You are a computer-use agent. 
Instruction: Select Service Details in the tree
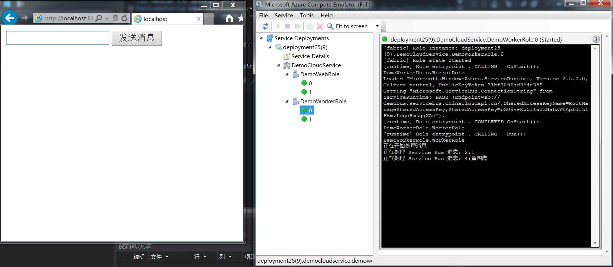[x=310, y=56]
